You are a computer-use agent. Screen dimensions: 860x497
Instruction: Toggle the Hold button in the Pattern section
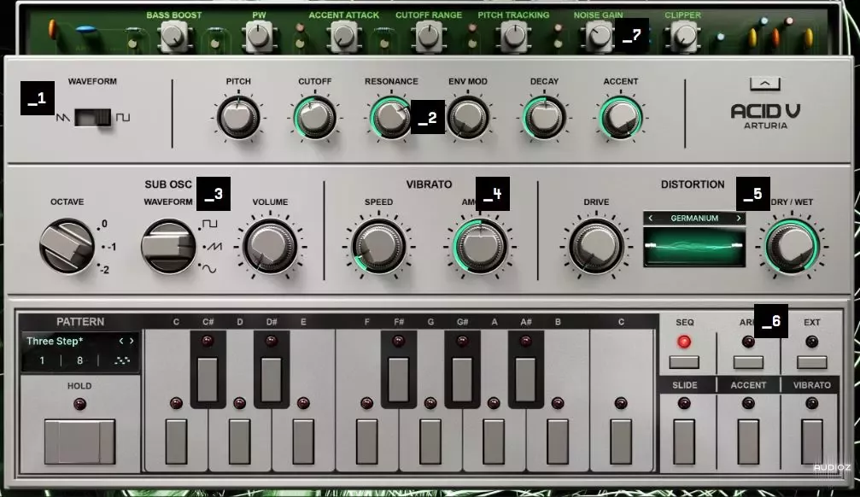(79, 441)
